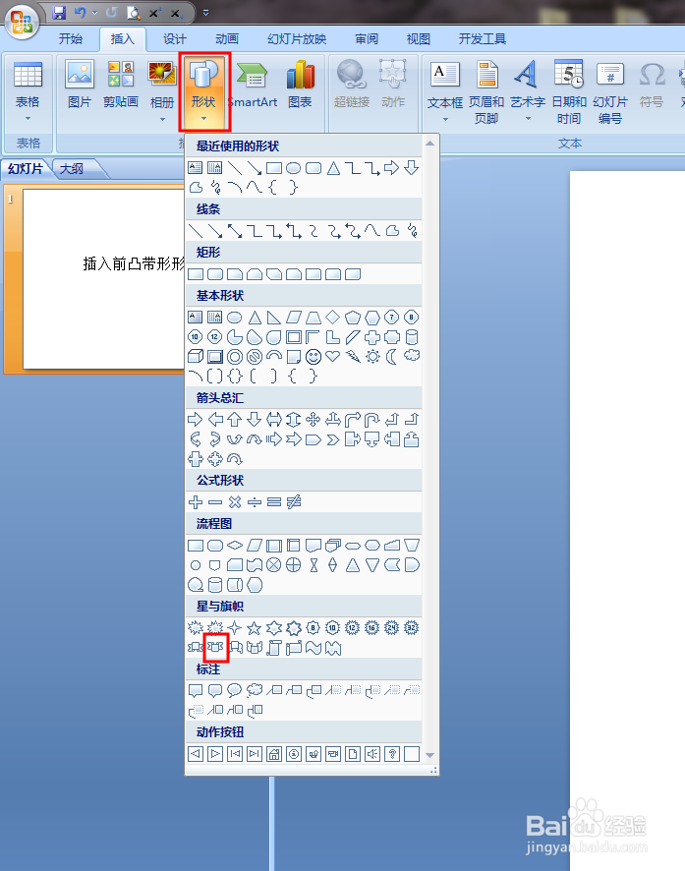
Task: Pick the chevron arrow shape
Action: (332, 440)
